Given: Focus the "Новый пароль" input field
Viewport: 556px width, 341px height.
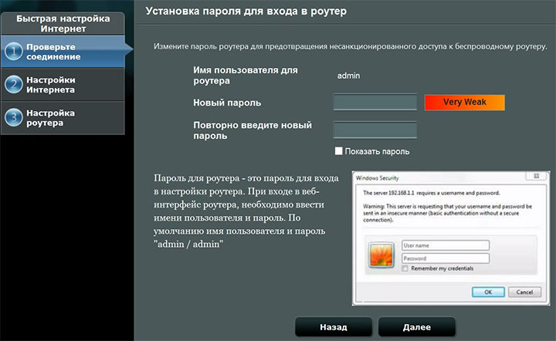Looking at the screenshot, I should 375,103.
